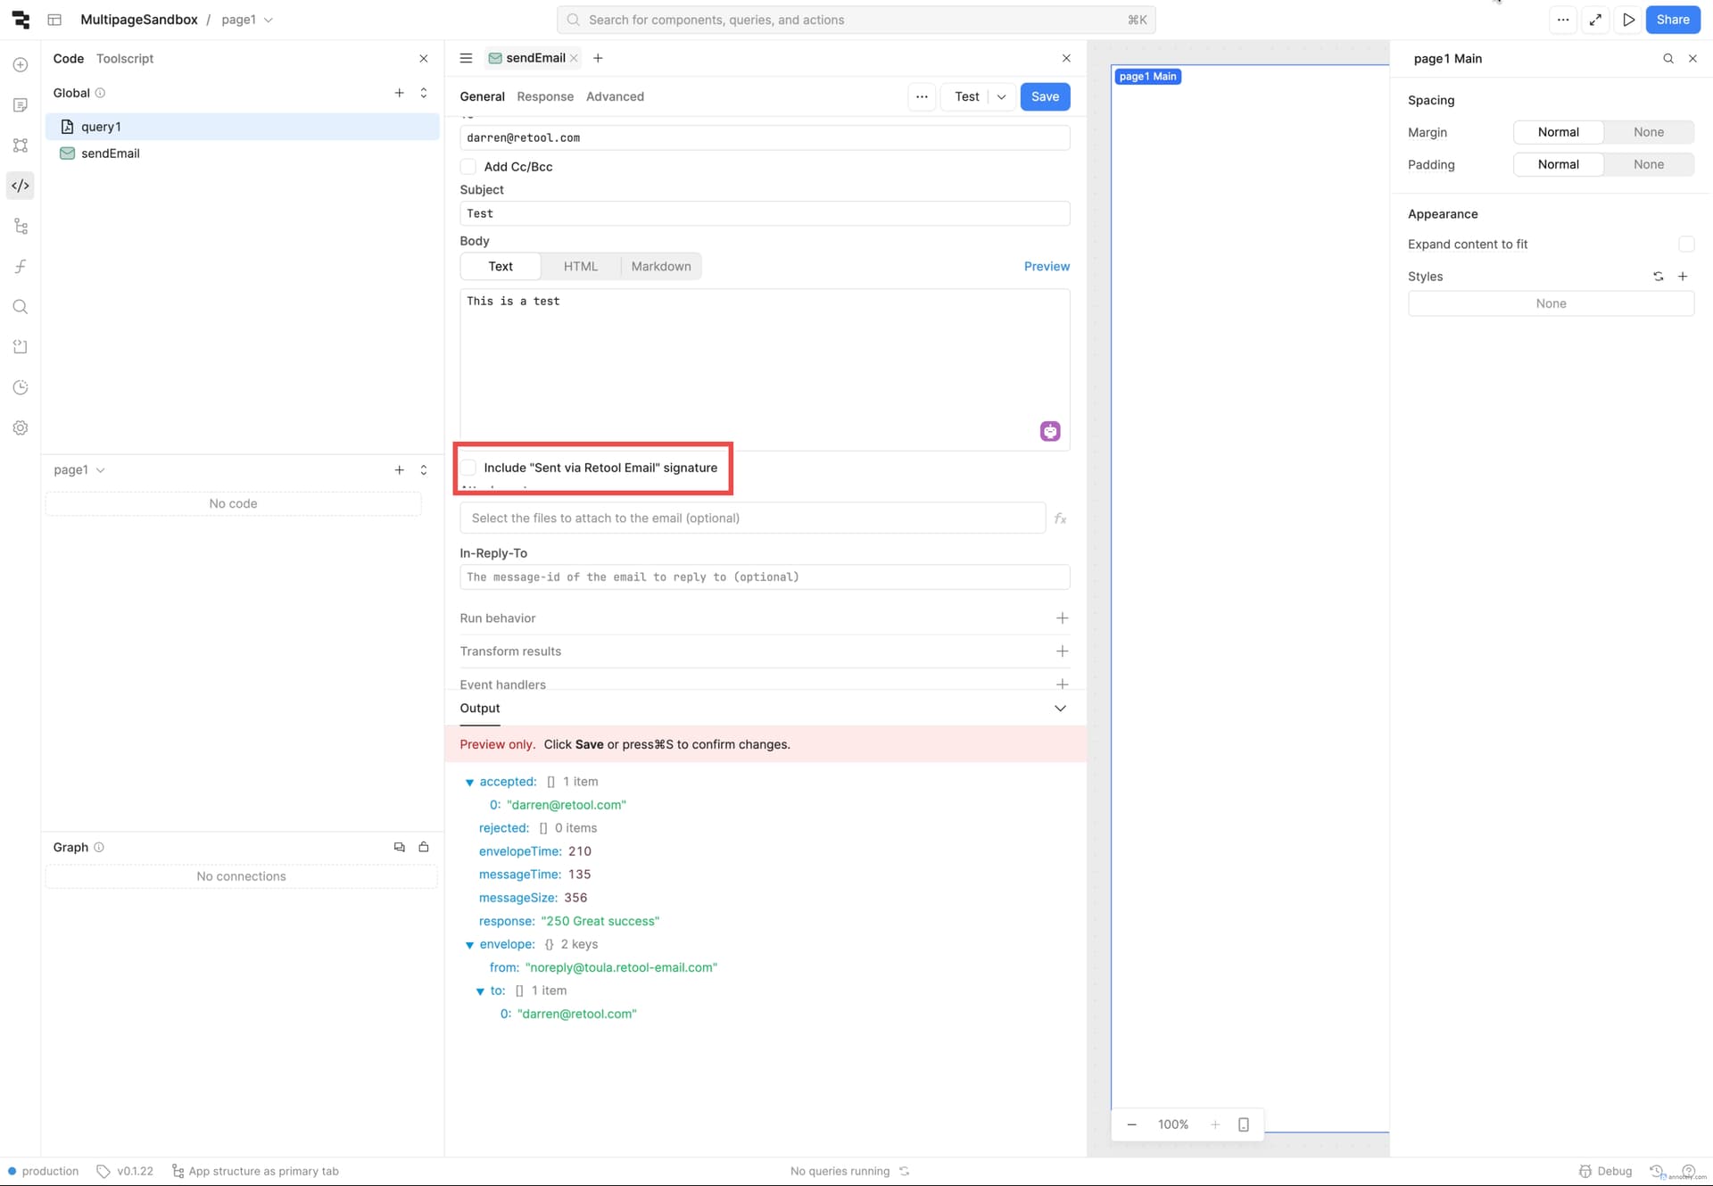Open the Code panel icon in left sidebar

[21, 186]
